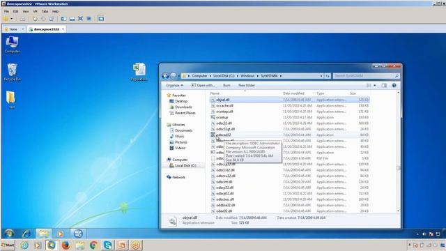This screenshot has height=251, width=446.
Task: Open Skype from the host taskbar
Action: [108, 245]
